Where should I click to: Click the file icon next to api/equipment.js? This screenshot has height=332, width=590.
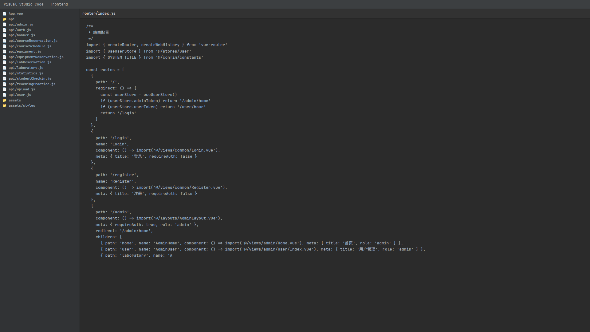(x=5, y=52)
